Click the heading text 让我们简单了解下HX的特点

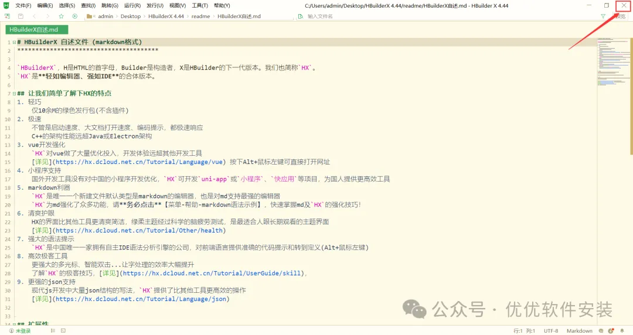point(69,93)
